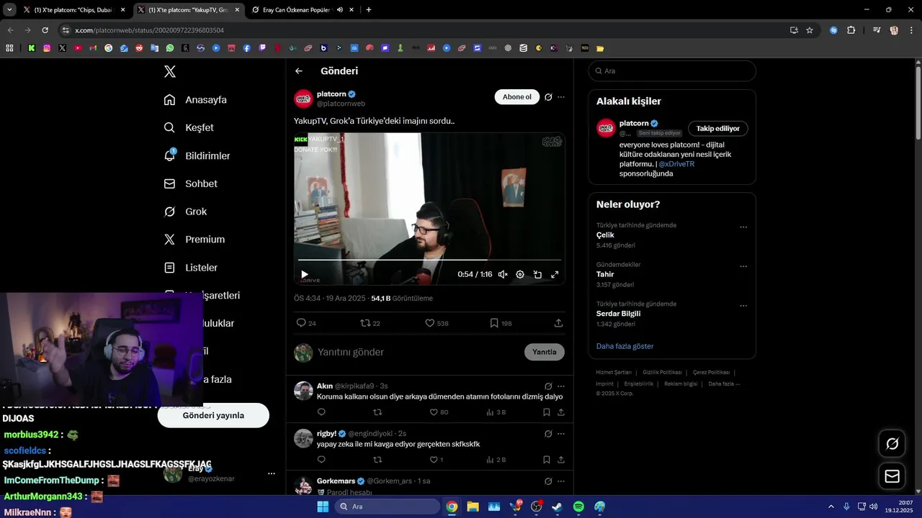Open more options on Gorkemars reply
This screenshot has width=922, height=518.
click(x=561, y=481)
